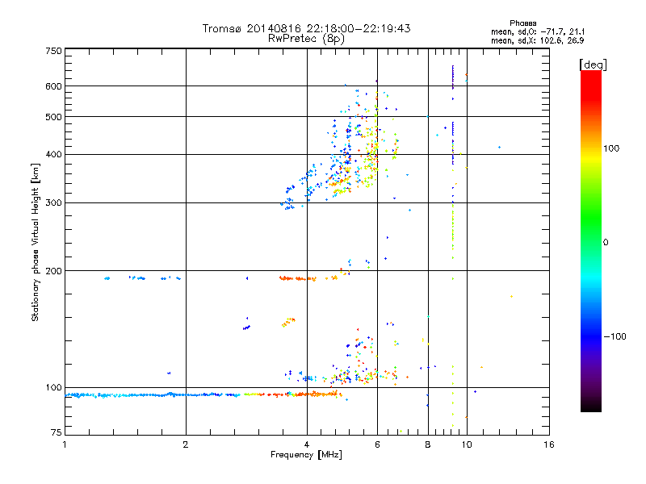The height and width of the screenshot is (484, 646).
Task: Click the "4" tick on the frequency axis
Action: 306,444
